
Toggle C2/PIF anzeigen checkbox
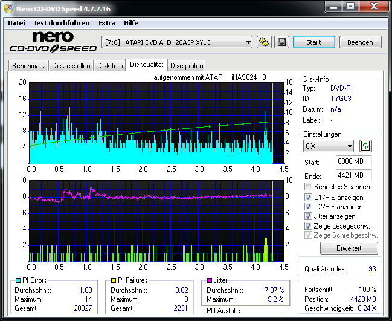(x=308, y=207)
